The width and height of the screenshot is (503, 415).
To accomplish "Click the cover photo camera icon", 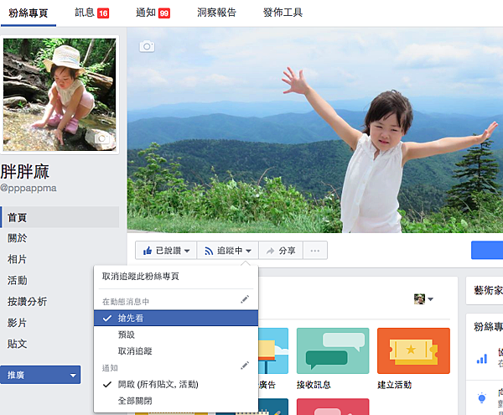I will pos(147,46).
